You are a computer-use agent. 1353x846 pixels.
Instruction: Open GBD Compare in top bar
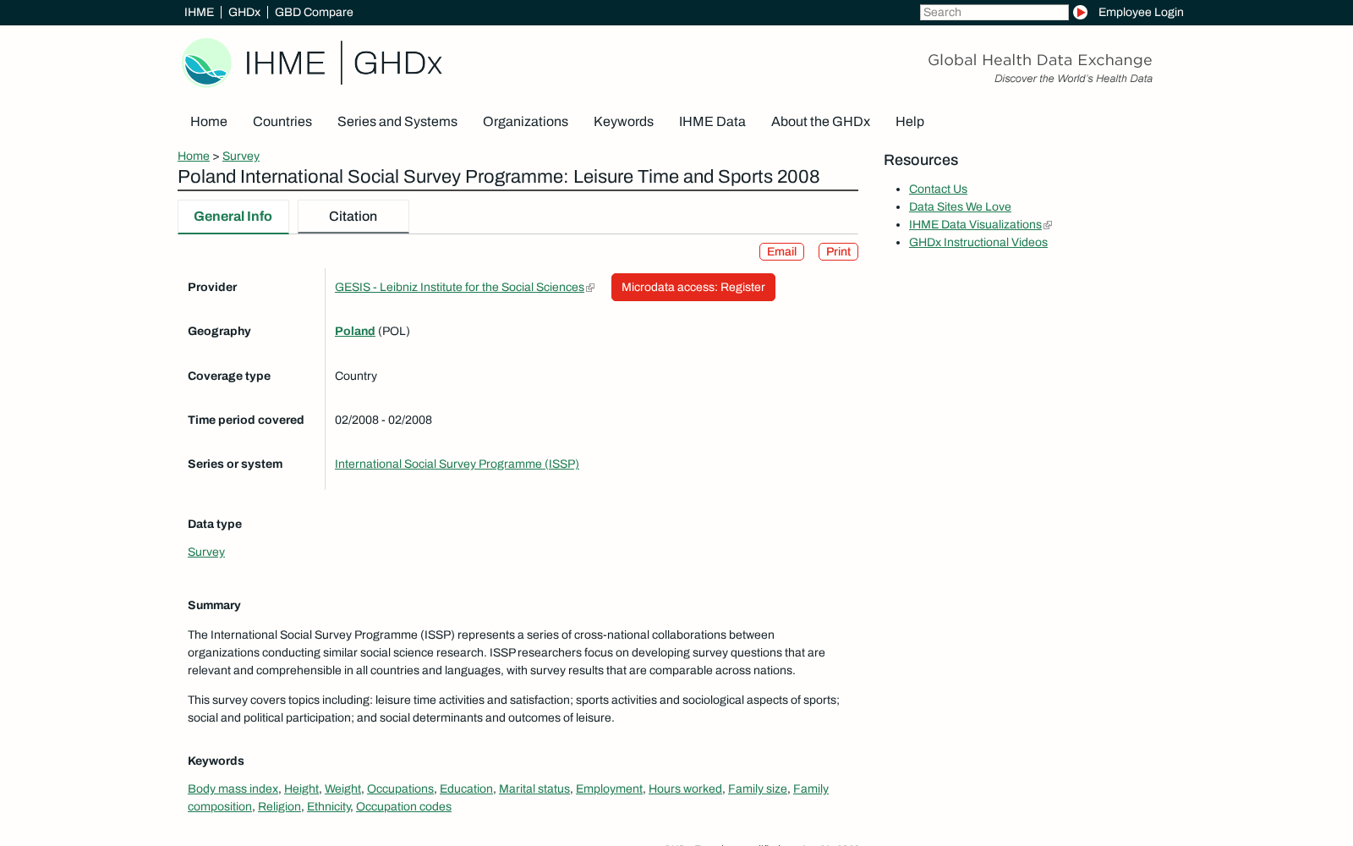(314, 12)
